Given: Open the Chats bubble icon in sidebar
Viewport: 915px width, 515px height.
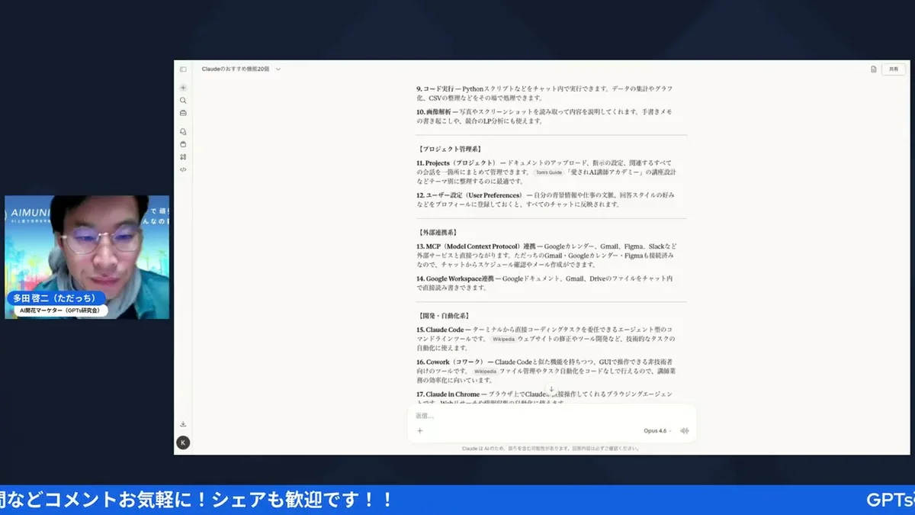Looking at the screenshot, I should pos(183,131).
